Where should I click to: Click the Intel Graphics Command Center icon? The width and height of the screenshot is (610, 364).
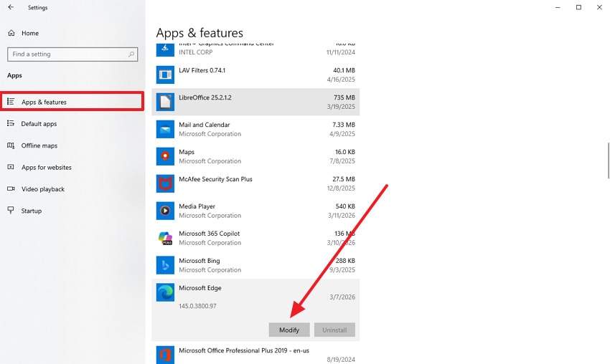(x=165, y=49)
